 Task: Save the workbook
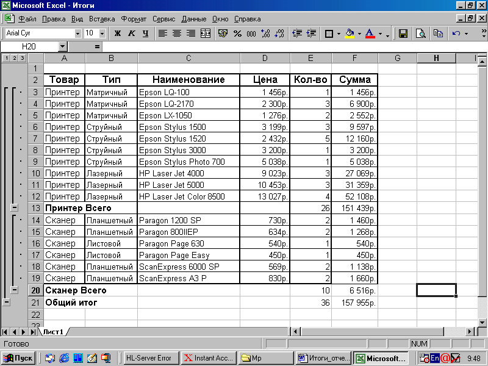click(403, 34)
